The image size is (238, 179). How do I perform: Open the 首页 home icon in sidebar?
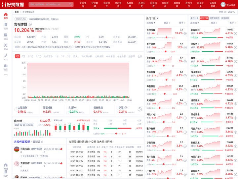[6, 15]
